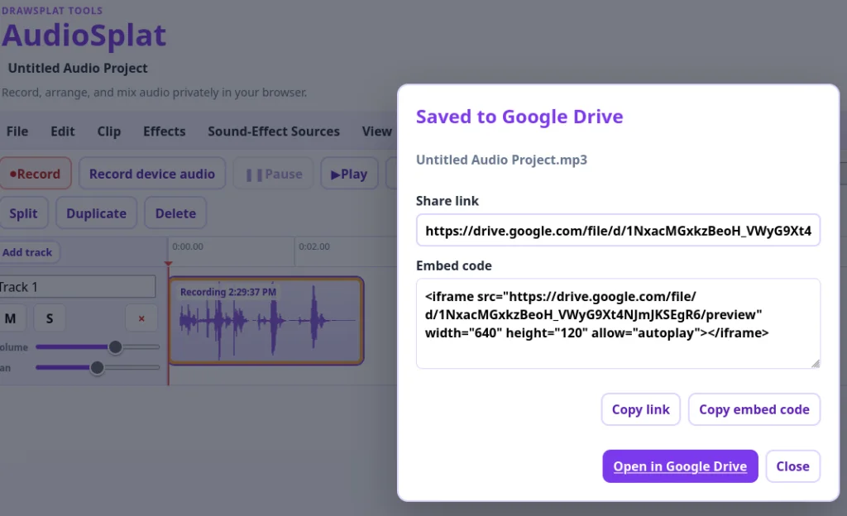Add a new track
Viewport: 847px width, 516px height.
pos(28,252)
